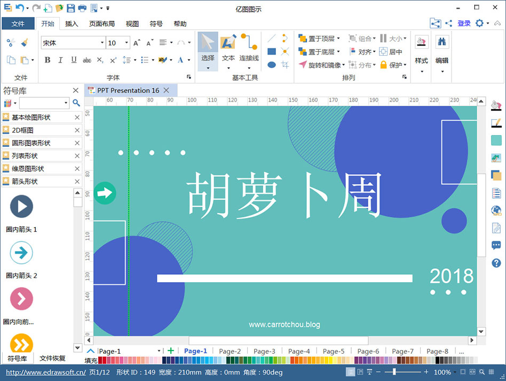Pick the red fill color swatch

[100, 360]
